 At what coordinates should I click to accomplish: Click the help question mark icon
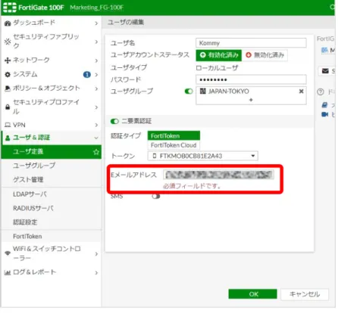click(321, 91)
